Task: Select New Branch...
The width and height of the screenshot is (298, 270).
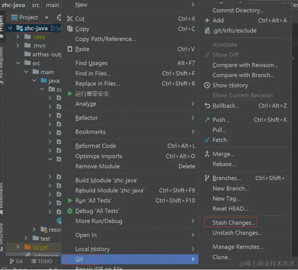Action: 245,188
